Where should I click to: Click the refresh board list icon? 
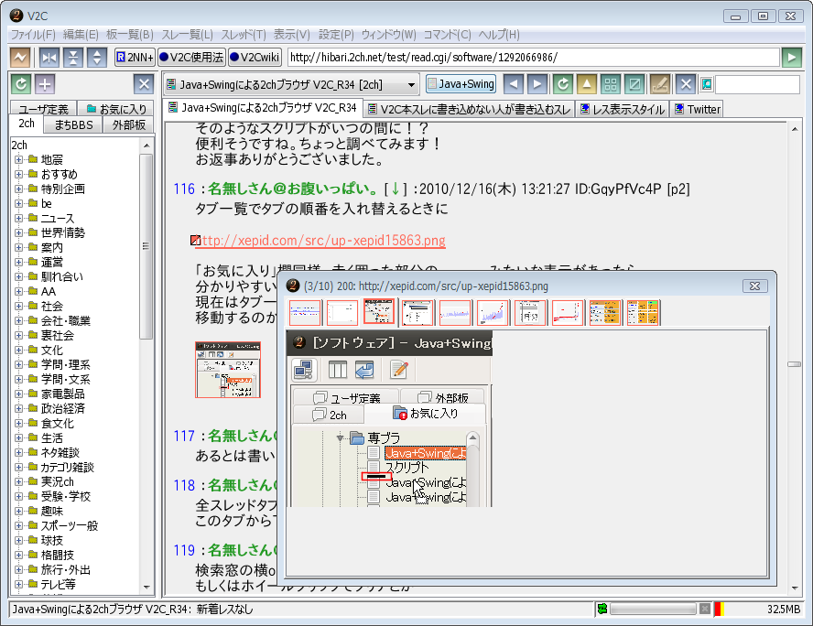20,84
